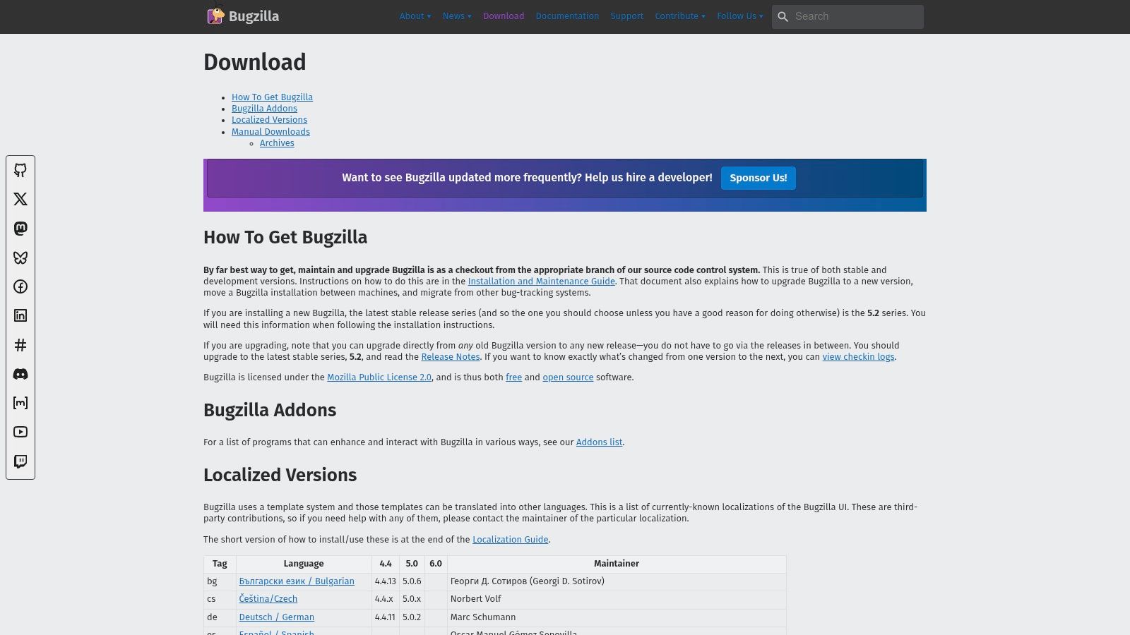1130x635 pixels.
Task: Click the Sponsor Us! button
Action: (x=759, y=178)
